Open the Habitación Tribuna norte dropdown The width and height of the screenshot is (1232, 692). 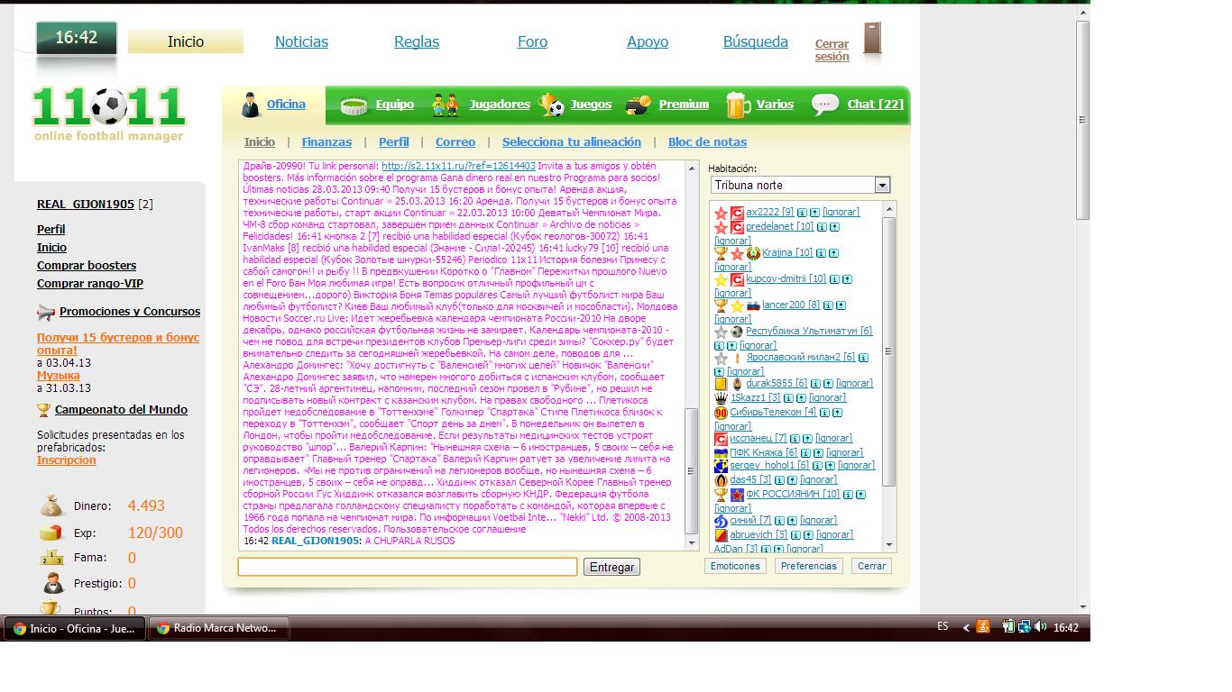pos(801,185)
